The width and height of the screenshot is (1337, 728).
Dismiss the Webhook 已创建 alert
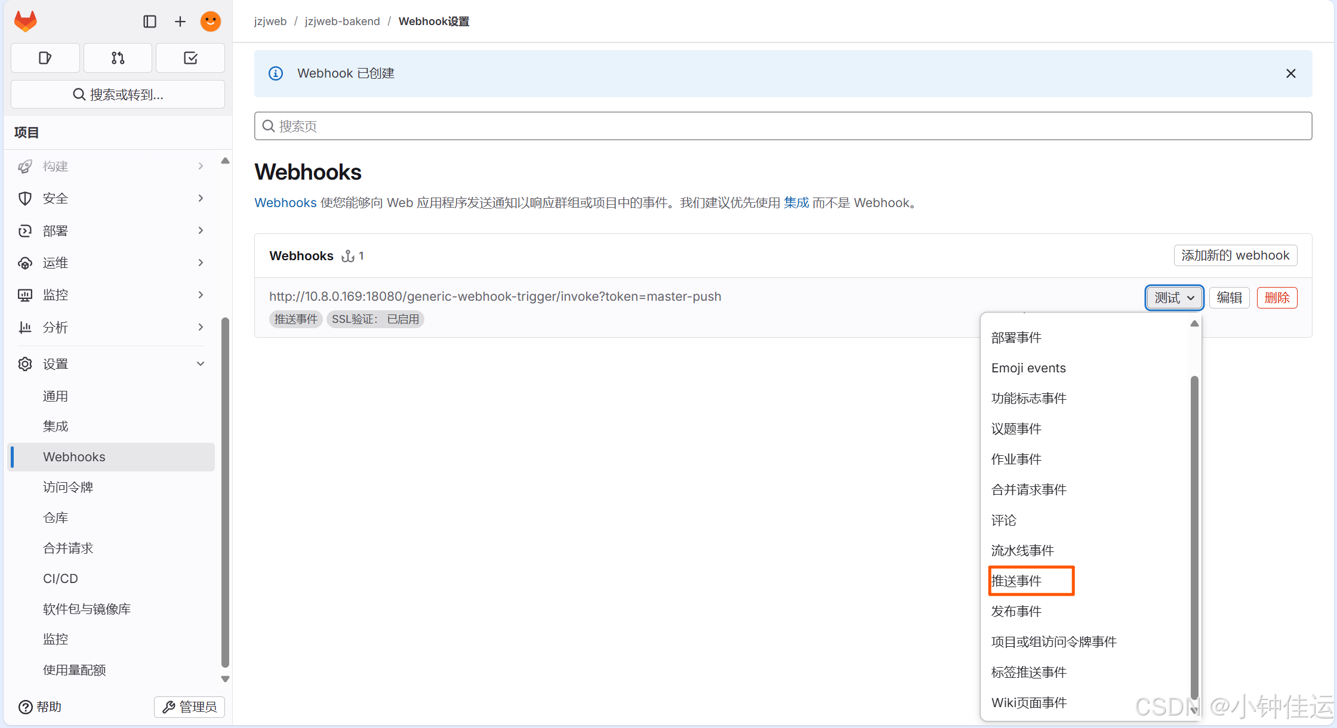point(1290,73)
